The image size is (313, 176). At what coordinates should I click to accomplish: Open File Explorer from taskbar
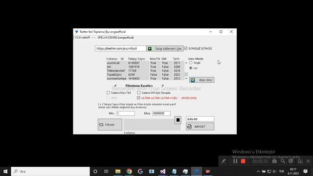pos(118,172)
